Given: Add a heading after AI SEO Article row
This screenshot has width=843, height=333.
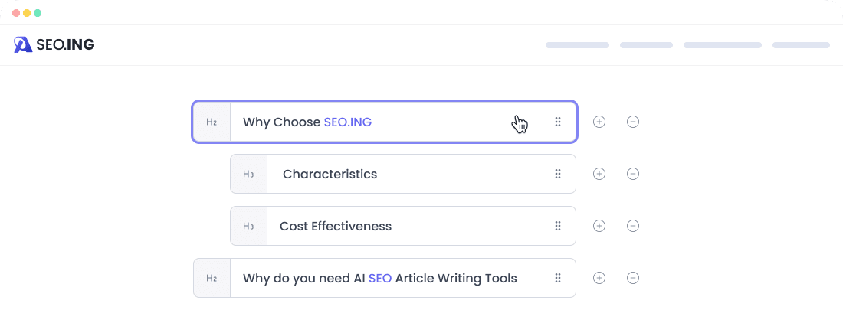Looking at the screenshot, I should tap(599, 278).
